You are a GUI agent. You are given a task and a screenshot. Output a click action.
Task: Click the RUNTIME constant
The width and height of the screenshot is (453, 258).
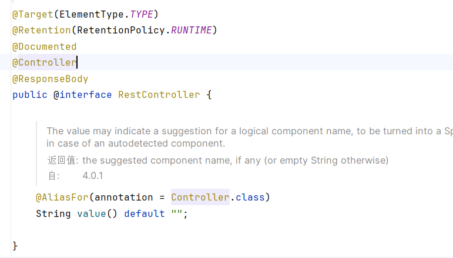192,30
